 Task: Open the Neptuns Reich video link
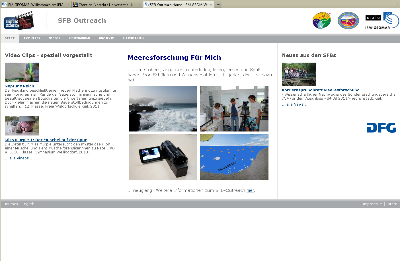tap(19, 86)
